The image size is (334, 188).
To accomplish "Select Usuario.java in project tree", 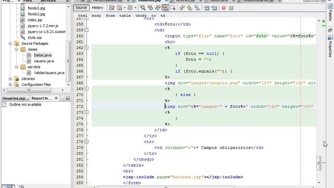I will click(x=44, y=61).
